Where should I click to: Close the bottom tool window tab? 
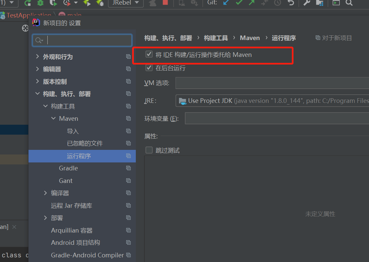[14, 227]
